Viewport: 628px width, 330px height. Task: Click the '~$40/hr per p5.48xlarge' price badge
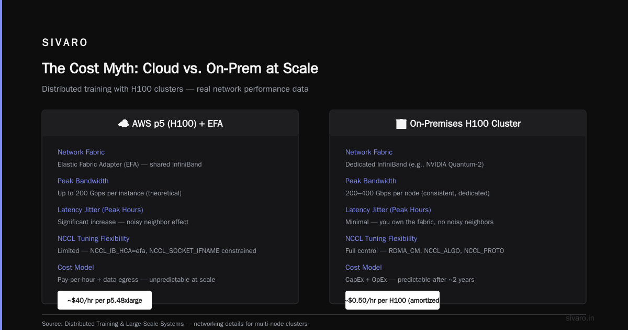[105, 301]
